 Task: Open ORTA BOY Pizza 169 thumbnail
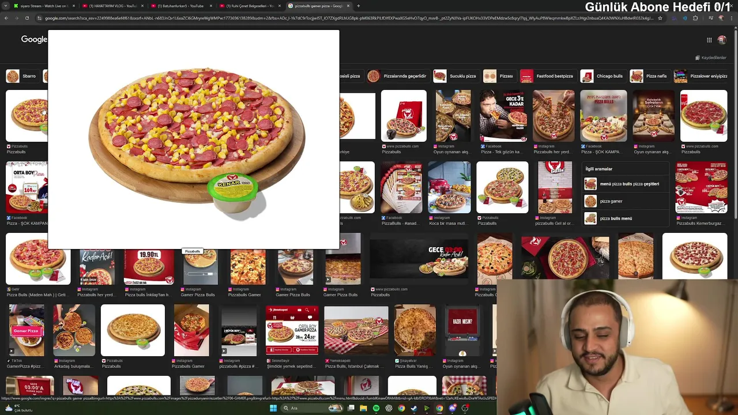pyautogui.click(x=27, y=187)
